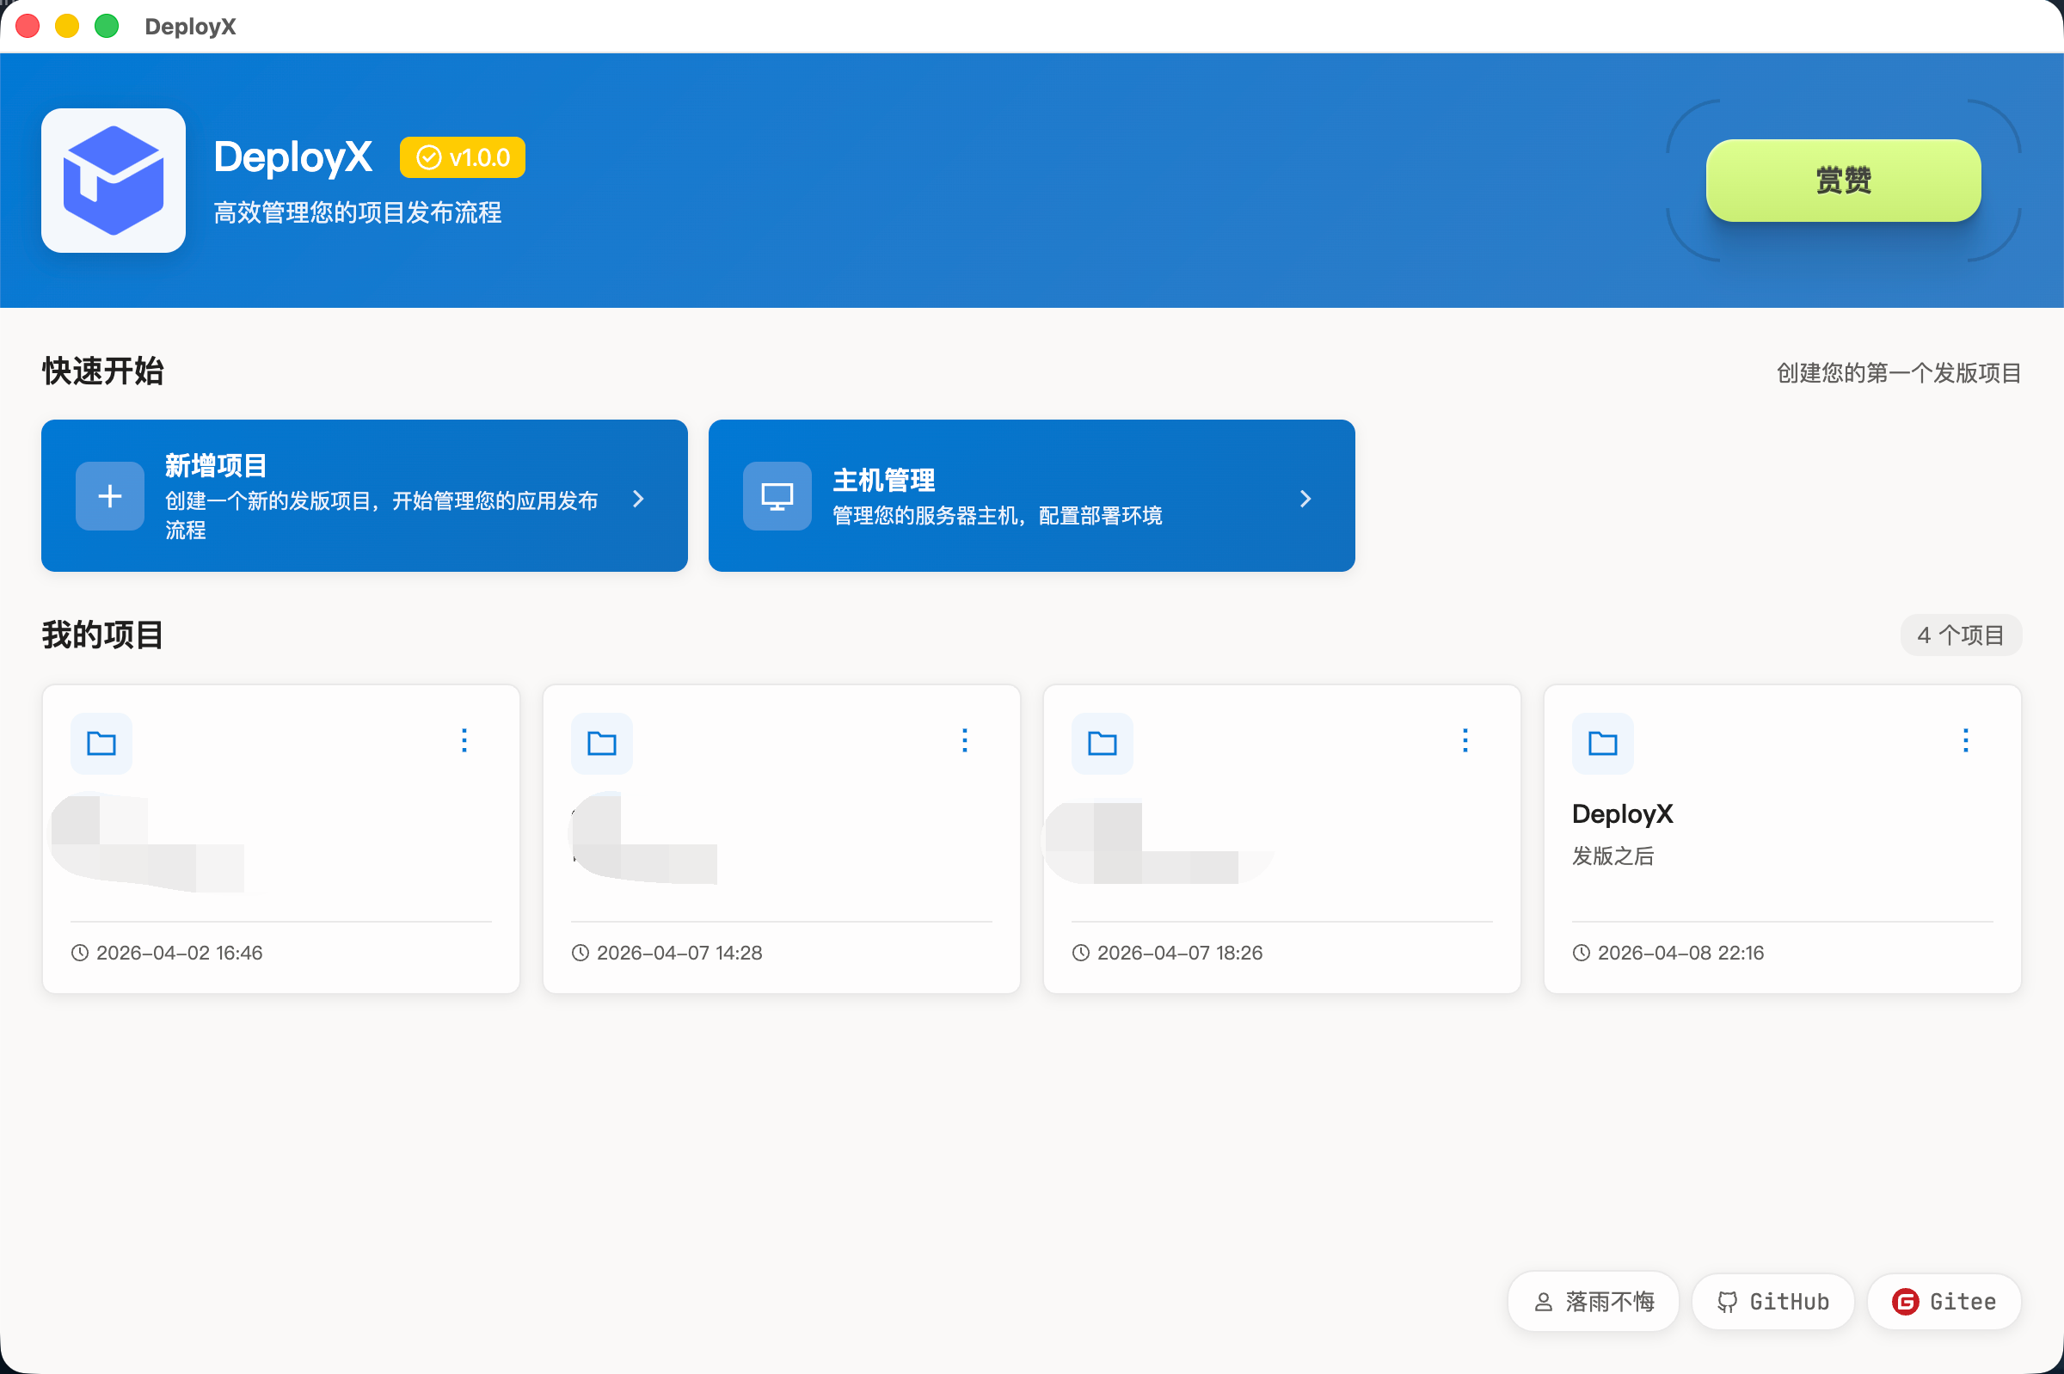Open the Gitee repository link
Image resolution: width=2064 pixels, height=1374 pixels.
point(1944,1302)
